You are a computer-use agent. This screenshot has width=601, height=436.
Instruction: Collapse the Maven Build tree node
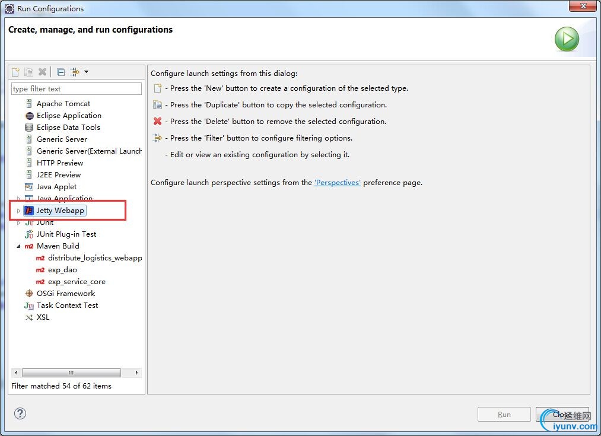pos(18,246)
